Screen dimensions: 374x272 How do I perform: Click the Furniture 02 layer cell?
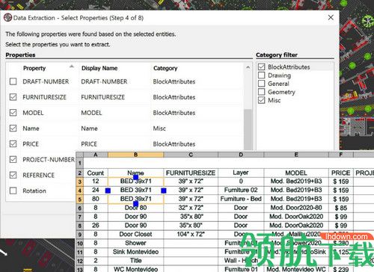pos(241,190)
